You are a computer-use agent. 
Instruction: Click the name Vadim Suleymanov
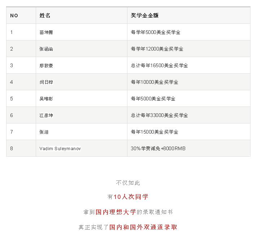pyautogui.click(x=60, y=148)
